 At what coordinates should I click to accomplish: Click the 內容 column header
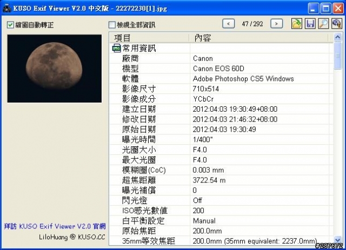(x=258, y=38)
